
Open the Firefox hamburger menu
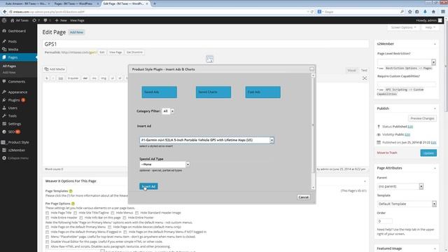[443, 12]
